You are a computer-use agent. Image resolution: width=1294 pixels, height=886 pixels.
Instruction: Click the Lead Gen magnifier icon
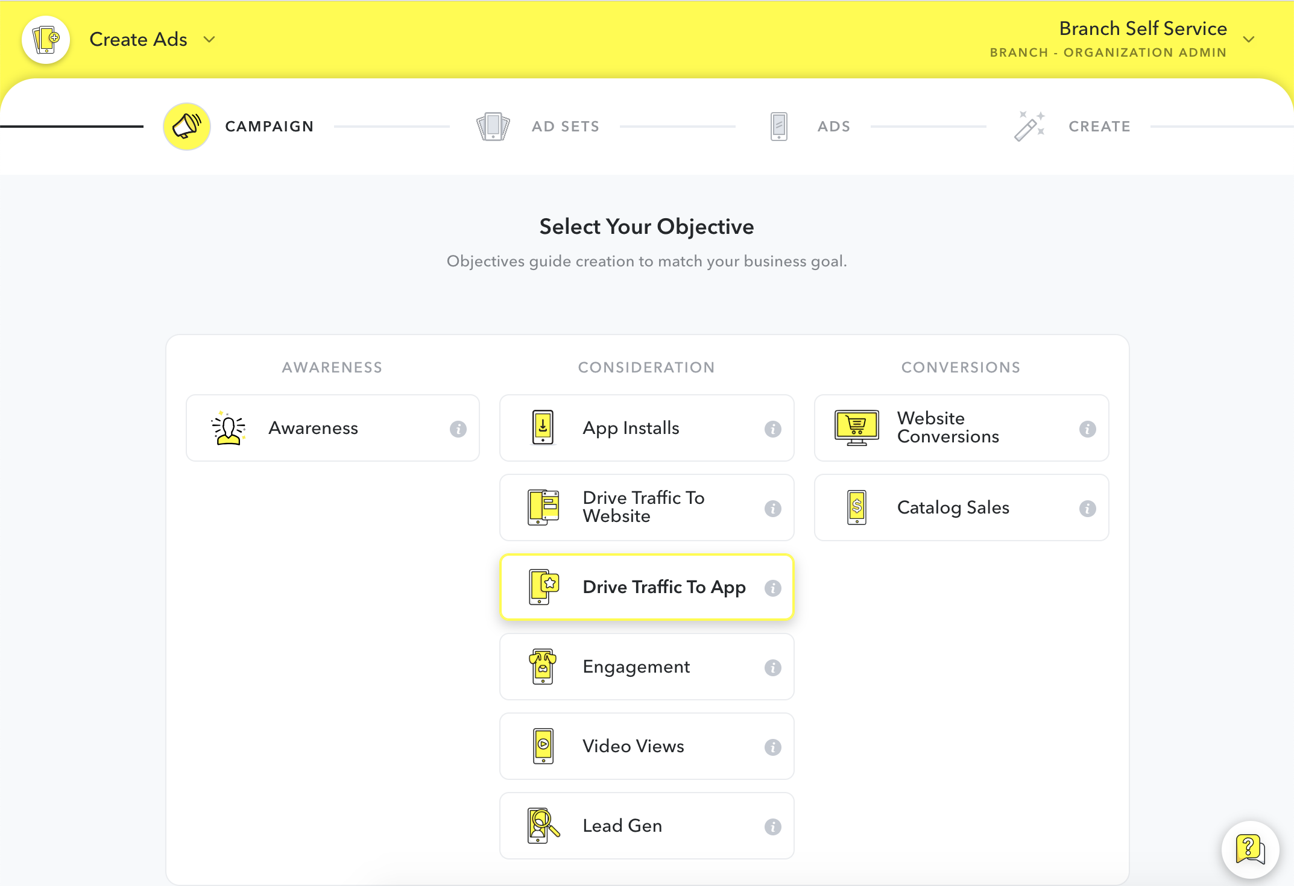543,826
